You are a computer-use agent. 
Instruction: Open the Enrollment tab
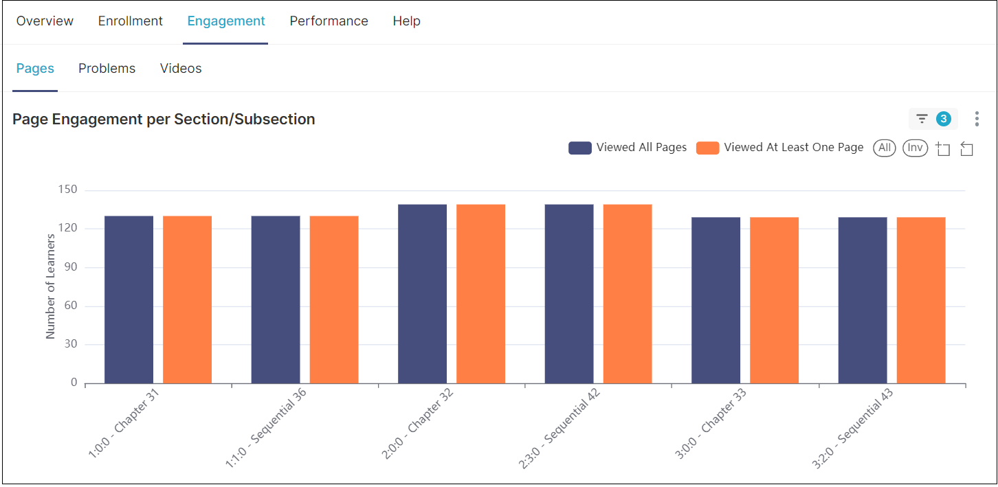coord(131,21)
